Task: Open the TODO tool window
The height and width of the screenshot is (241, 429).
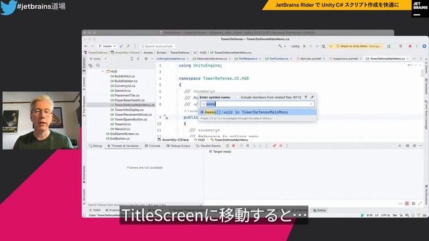Action: [x=95, y=210]
